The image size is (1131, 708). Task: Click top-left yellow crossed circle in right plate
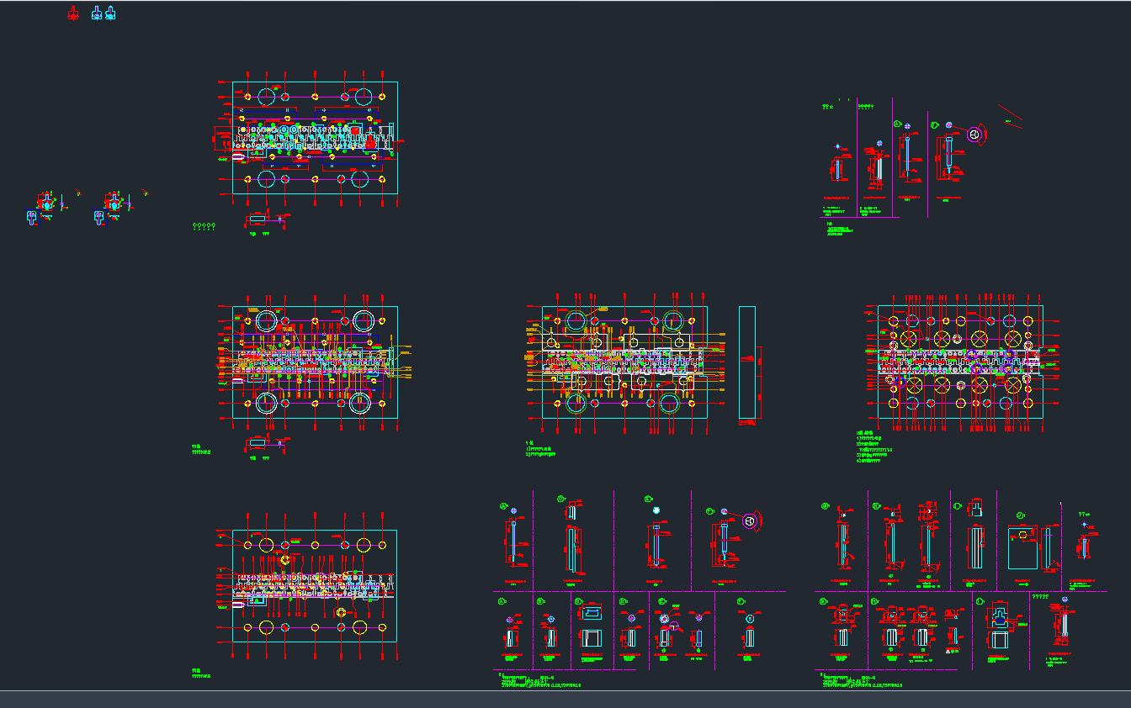[909, 337]
